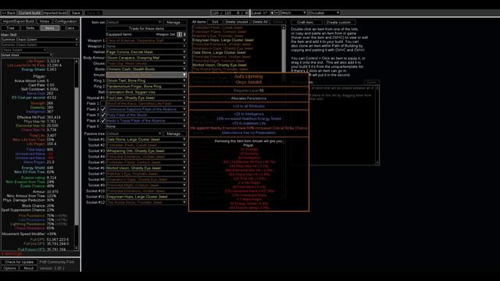The width and height of the screenshot is (500, 281).
Task: Switch to the Skills tab
Action: point(30,28)
